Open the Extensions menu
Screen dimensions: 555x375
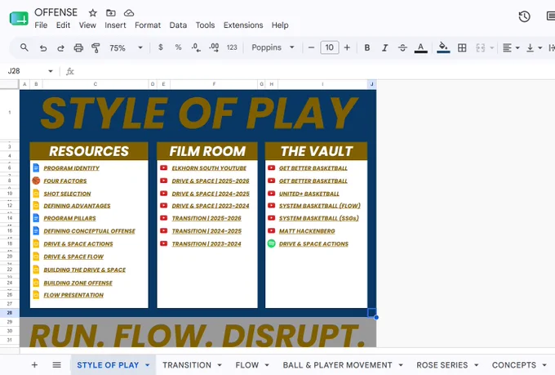243,25
